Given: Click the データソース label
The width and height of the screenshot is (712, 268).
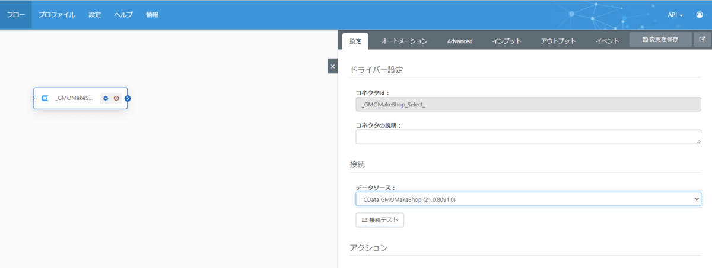Looking at the screenshot, I should point(376,188).
